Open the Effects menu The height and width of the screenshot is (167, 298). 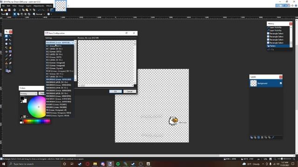coord(49,6)
